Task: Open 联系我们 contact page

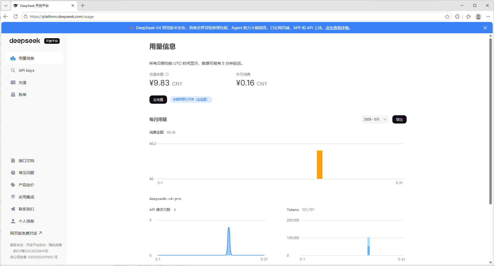Action: pos(34,209)
